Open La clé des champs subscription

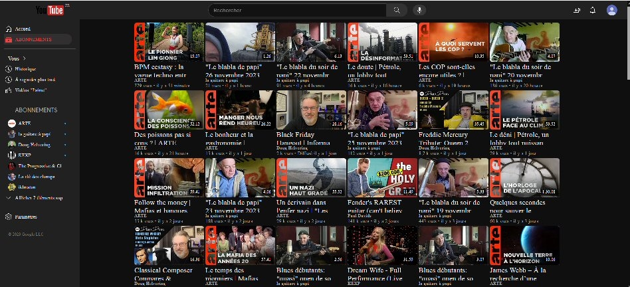click(x=37, y=177)
